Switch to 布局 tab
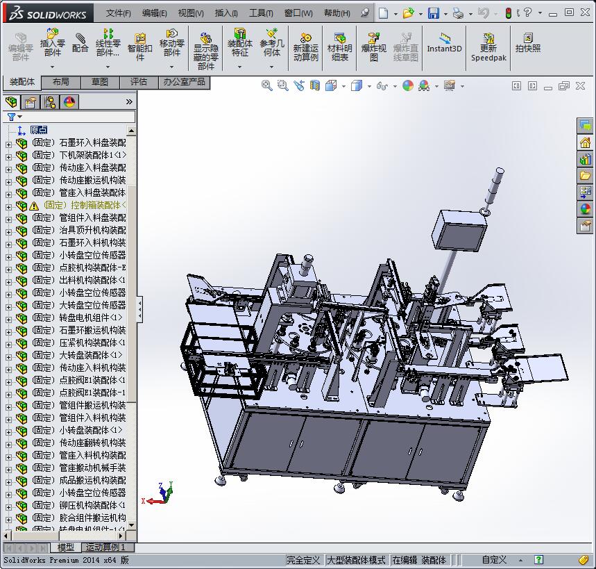596x569 pixels. (x=61, y=82)
